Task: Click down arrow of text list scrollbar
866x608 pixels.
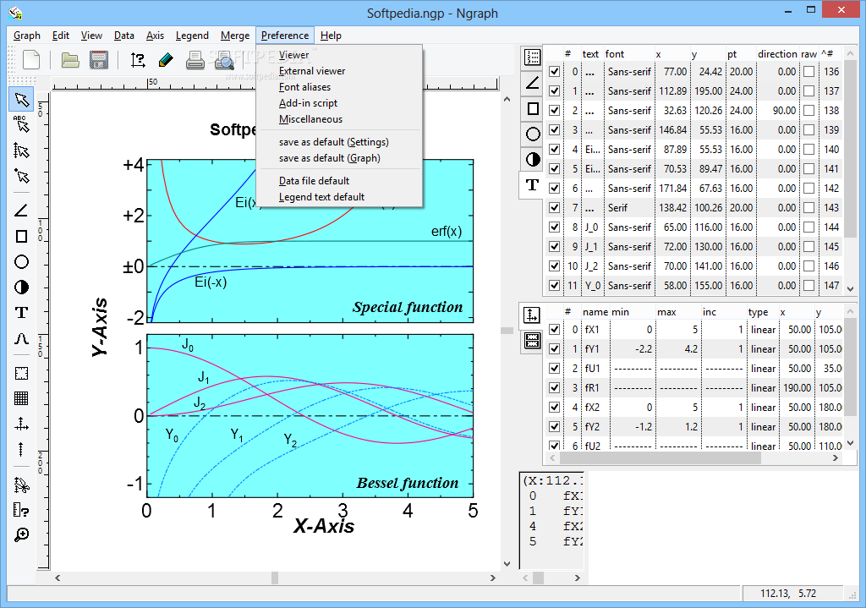Action: coord(851,289)
